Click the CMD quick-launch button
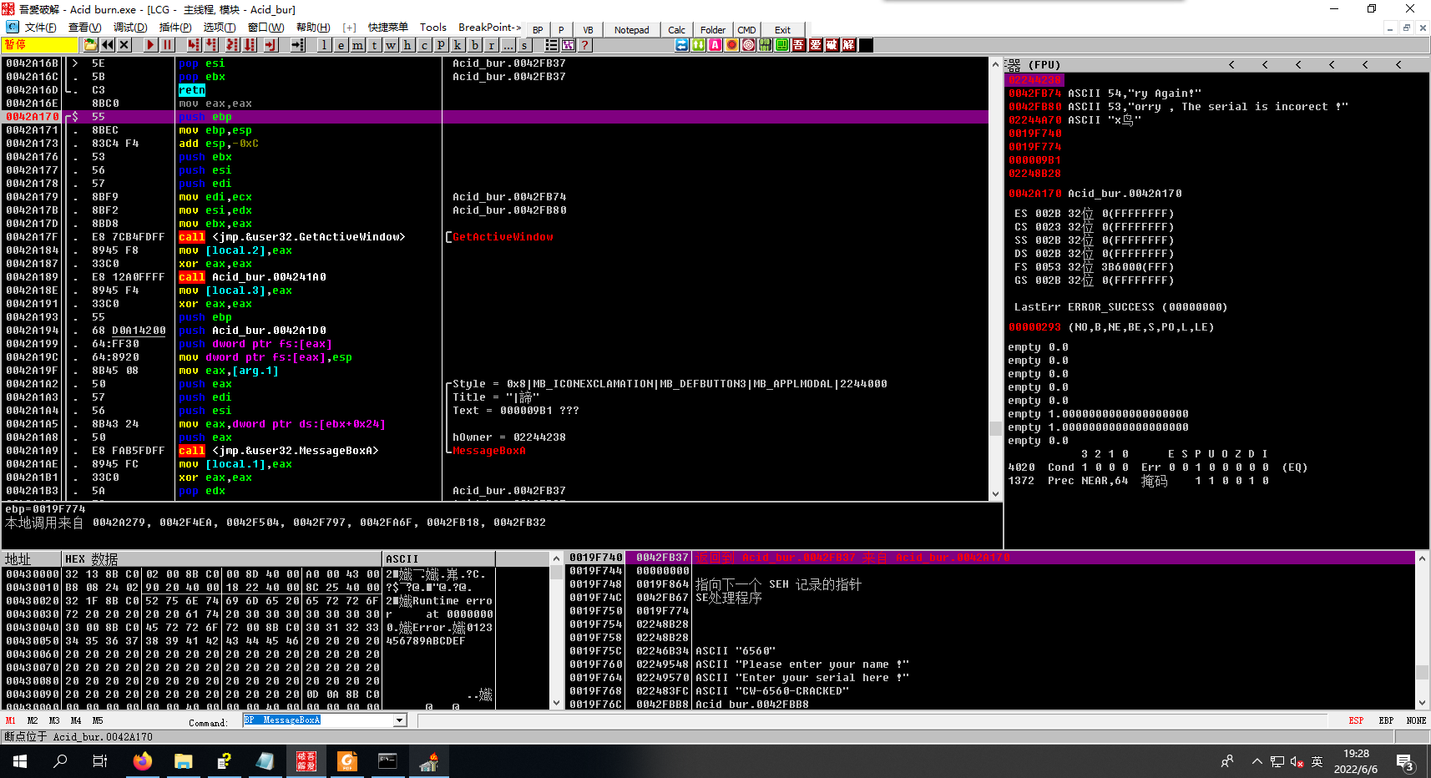This screenshot has height=778, width=1431. point(746,30)
